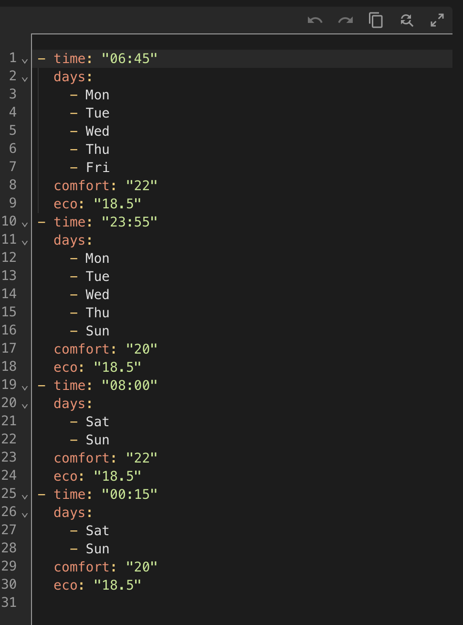
Task: Fold the days list on line 20
Action: click(25, 406)
